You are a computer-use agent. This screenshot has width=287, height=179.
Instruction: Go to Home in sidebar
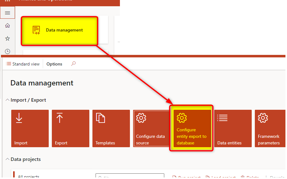7,25
